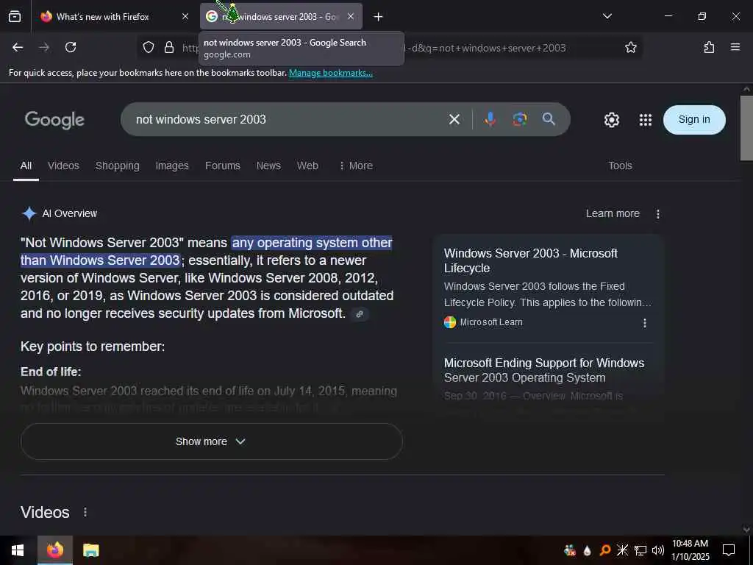Search by image with Google Lens
The image size is (753, 565).
[x=520, y=119]
